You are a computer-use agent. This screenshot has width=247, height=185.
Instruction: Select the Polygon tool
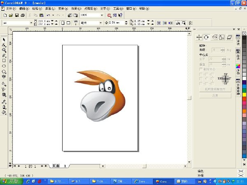tap(4, 72)
